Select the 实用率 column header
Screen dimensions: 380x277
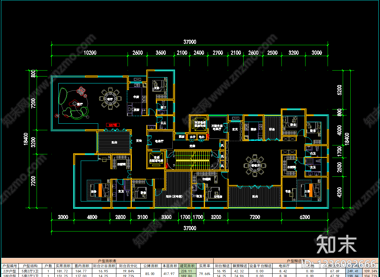[x=205, y=266]
